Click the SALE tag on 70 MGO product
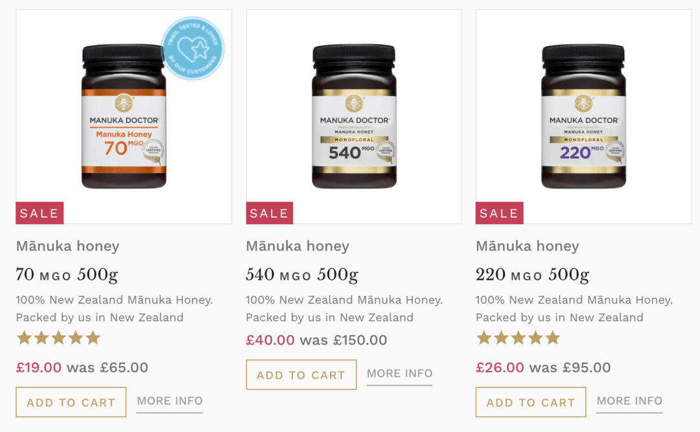This screenshot has height=432, width=700. click(40, 213)
